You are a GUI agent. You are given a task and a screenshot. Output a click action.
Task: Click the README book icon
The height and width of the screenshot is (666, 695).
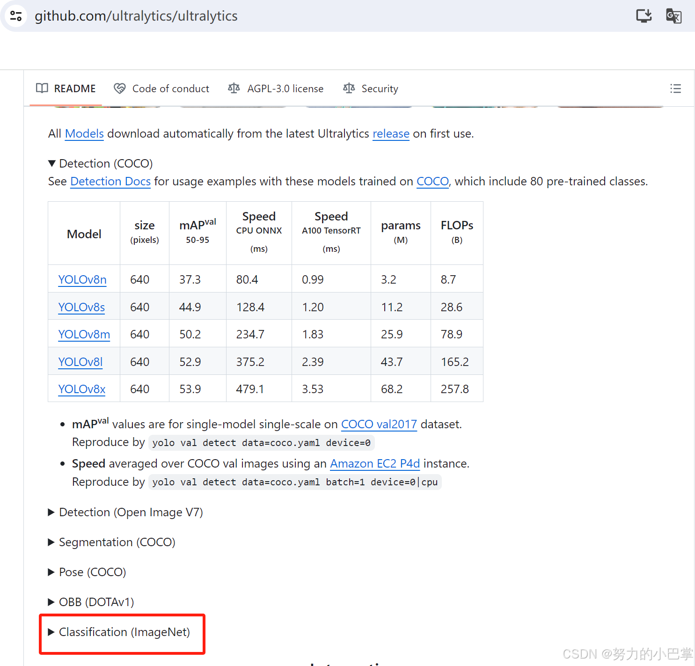(42, 88)
